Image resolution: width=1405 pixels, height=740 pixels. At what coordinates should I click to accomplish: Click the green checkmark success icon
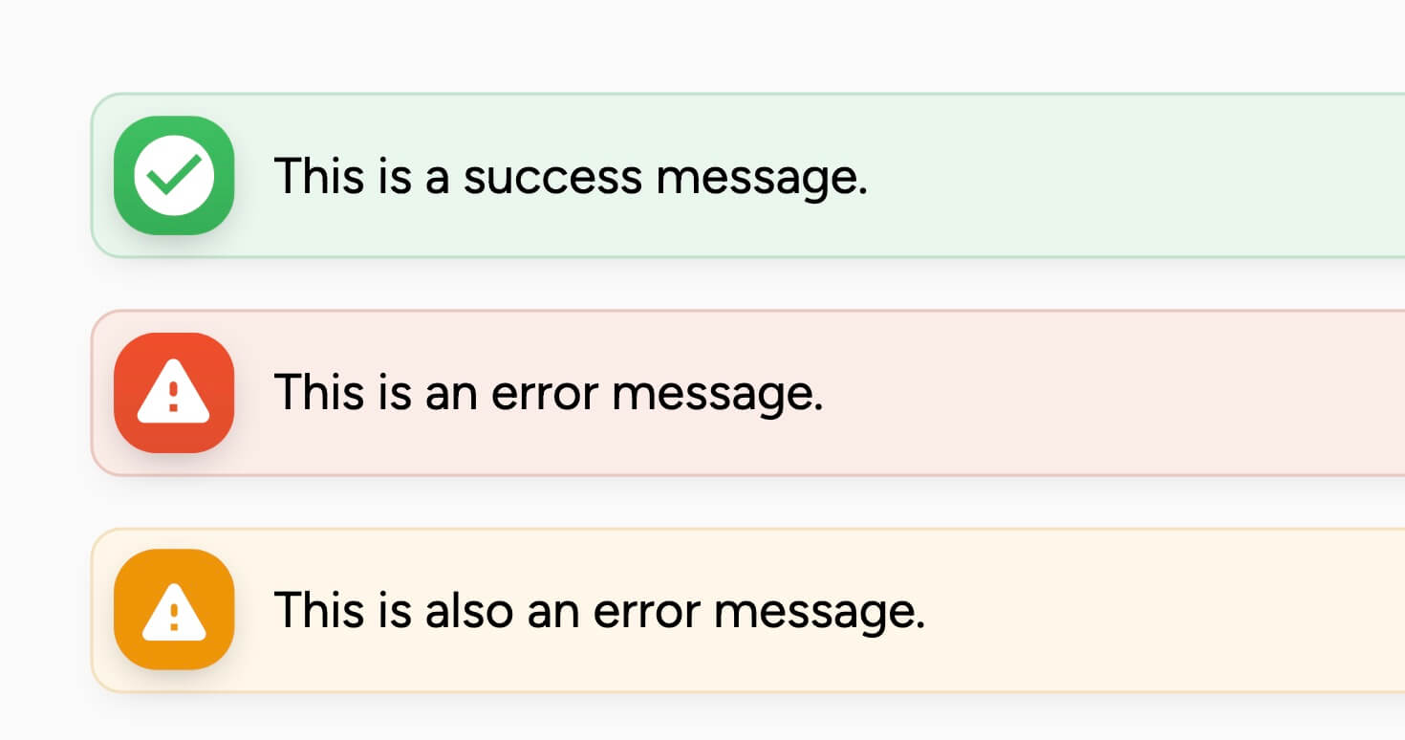174,175
